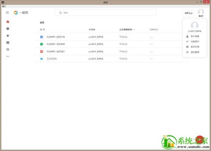Viewport: 211px width, 151px height.
Task: Click the blue document icon of 欢迎使用一起写文档
Action: (42, 37)
